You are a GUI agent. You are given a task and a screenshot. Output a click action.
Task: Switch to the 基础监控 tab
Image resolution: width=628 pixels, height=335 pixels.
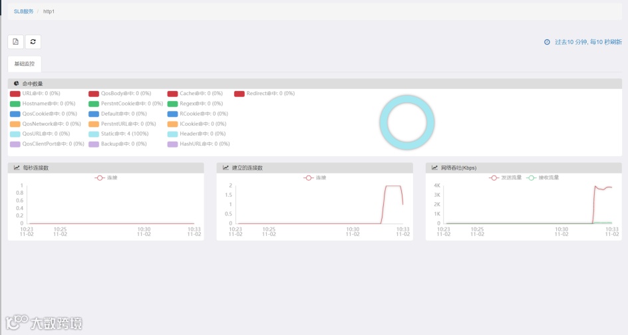coord(25,64)
